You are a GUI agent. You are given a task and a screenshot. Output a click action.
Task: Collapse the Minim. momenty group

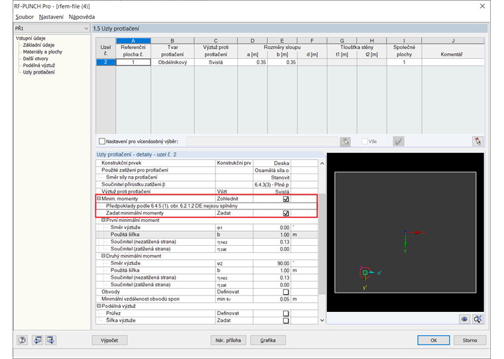99,199
